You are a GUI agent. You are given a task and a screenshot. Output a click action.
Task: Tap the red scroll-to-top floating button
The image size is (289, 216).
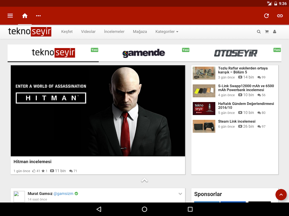tap(281, 194)
